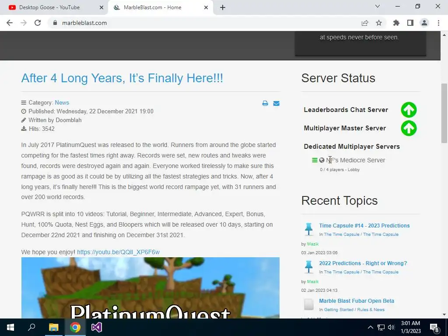
Task: Email the article with the envelope icon
Action: 276,103
